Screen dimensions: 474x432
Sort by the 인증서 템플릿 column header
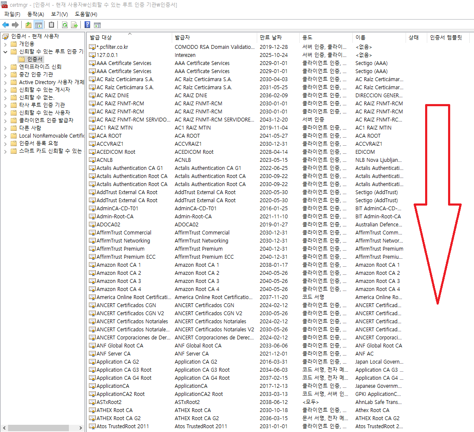coord(448,37)
